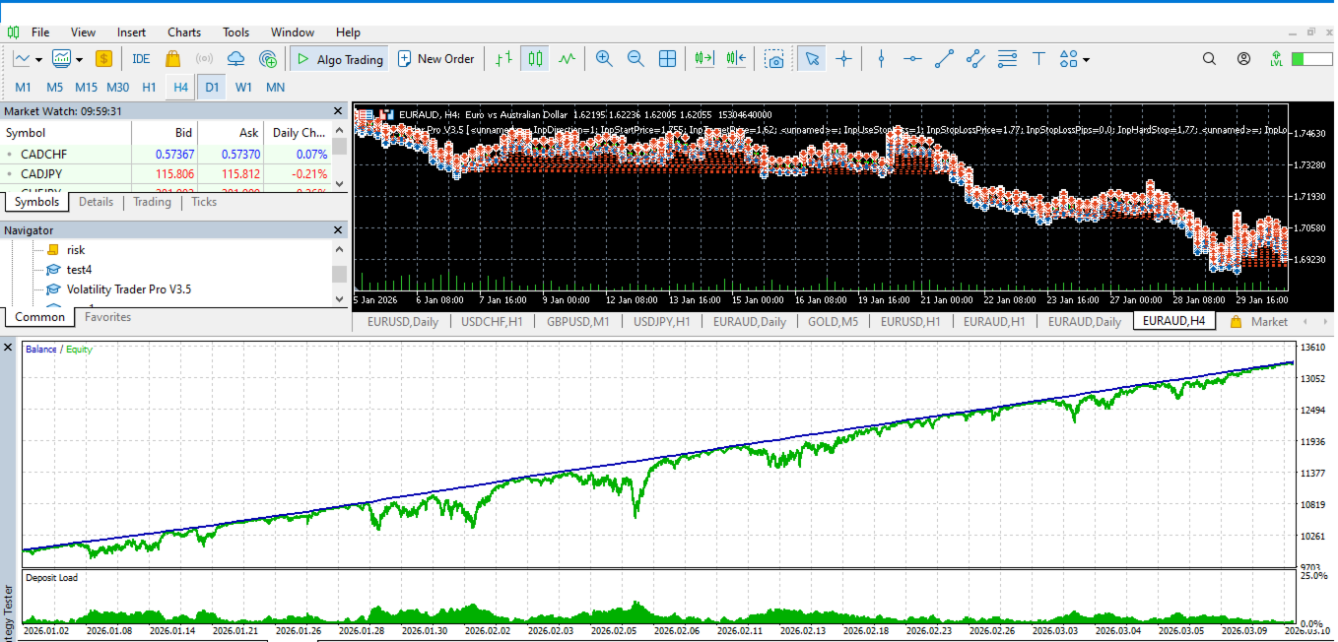This screenshot has width=1338, height=642.
Task: Close the Strategy Tester panel
Action: (x=8, y=348)
